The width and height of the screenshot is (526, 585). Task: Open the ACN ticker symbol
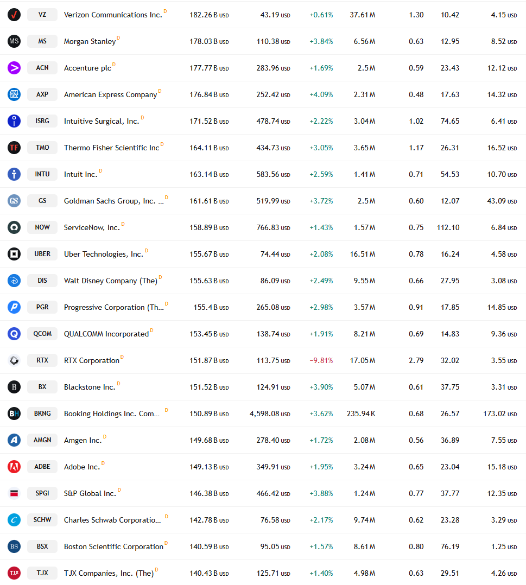tap(42, 67)
